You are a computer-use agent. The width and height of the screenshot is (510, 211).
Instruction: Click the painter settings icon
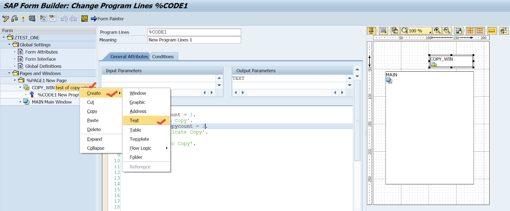point(504,31)
